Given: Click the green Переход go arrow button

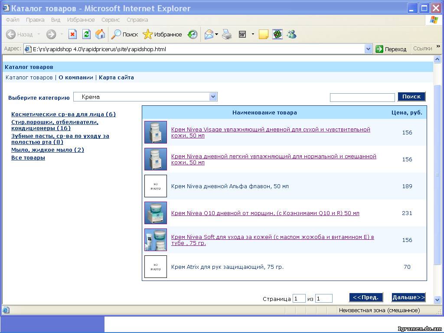Looking at the screenshot, I should [x=391, y=49].
